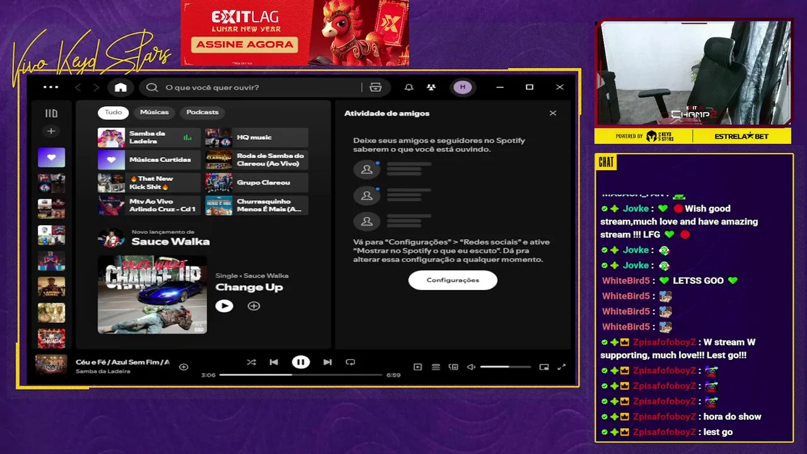Open 'Mtv Ao Vivo Arlindo Cruz' tile
This screenshot has width=807, height=454.
point(149,206)
